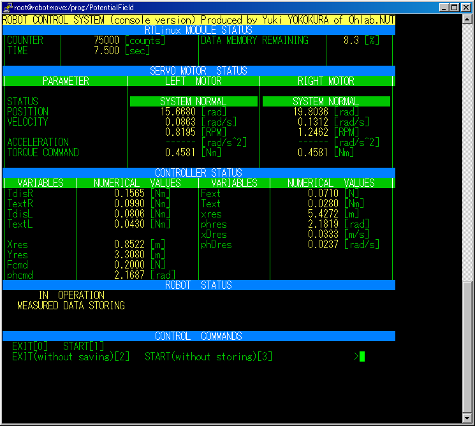Click the Xres value 0.8522
The width and height of the screenshot is (475, 426).
tap(129, 244)
